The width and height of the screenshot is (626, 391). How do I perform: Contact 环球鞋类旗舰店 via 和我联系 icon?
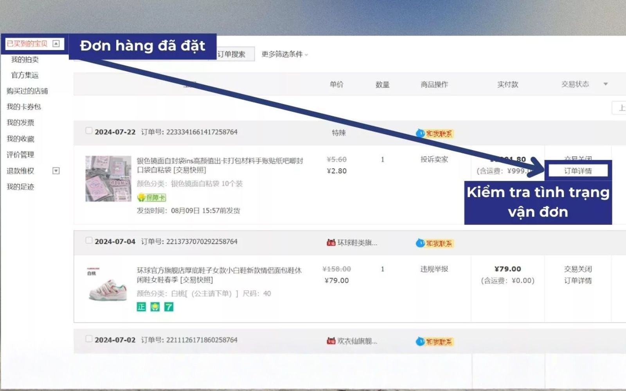coord(435,243)
